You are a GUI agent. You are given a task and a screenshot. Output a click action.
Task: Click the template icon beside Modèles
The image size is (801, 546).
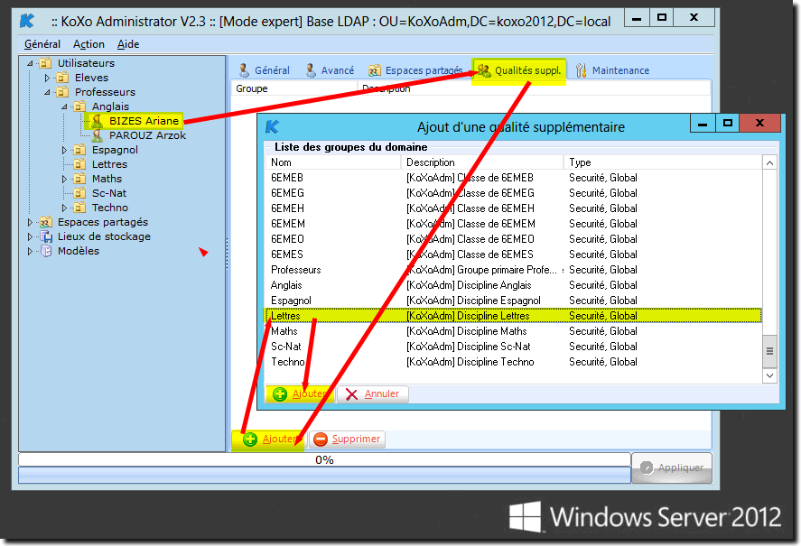point(46,251)
